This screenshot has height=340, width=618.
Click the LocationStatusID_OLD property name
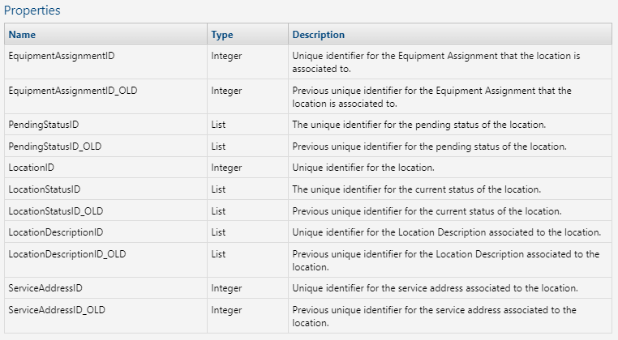click(56, 211)
